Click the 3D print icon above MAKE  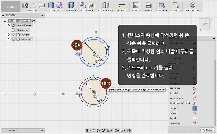(148, 5)
